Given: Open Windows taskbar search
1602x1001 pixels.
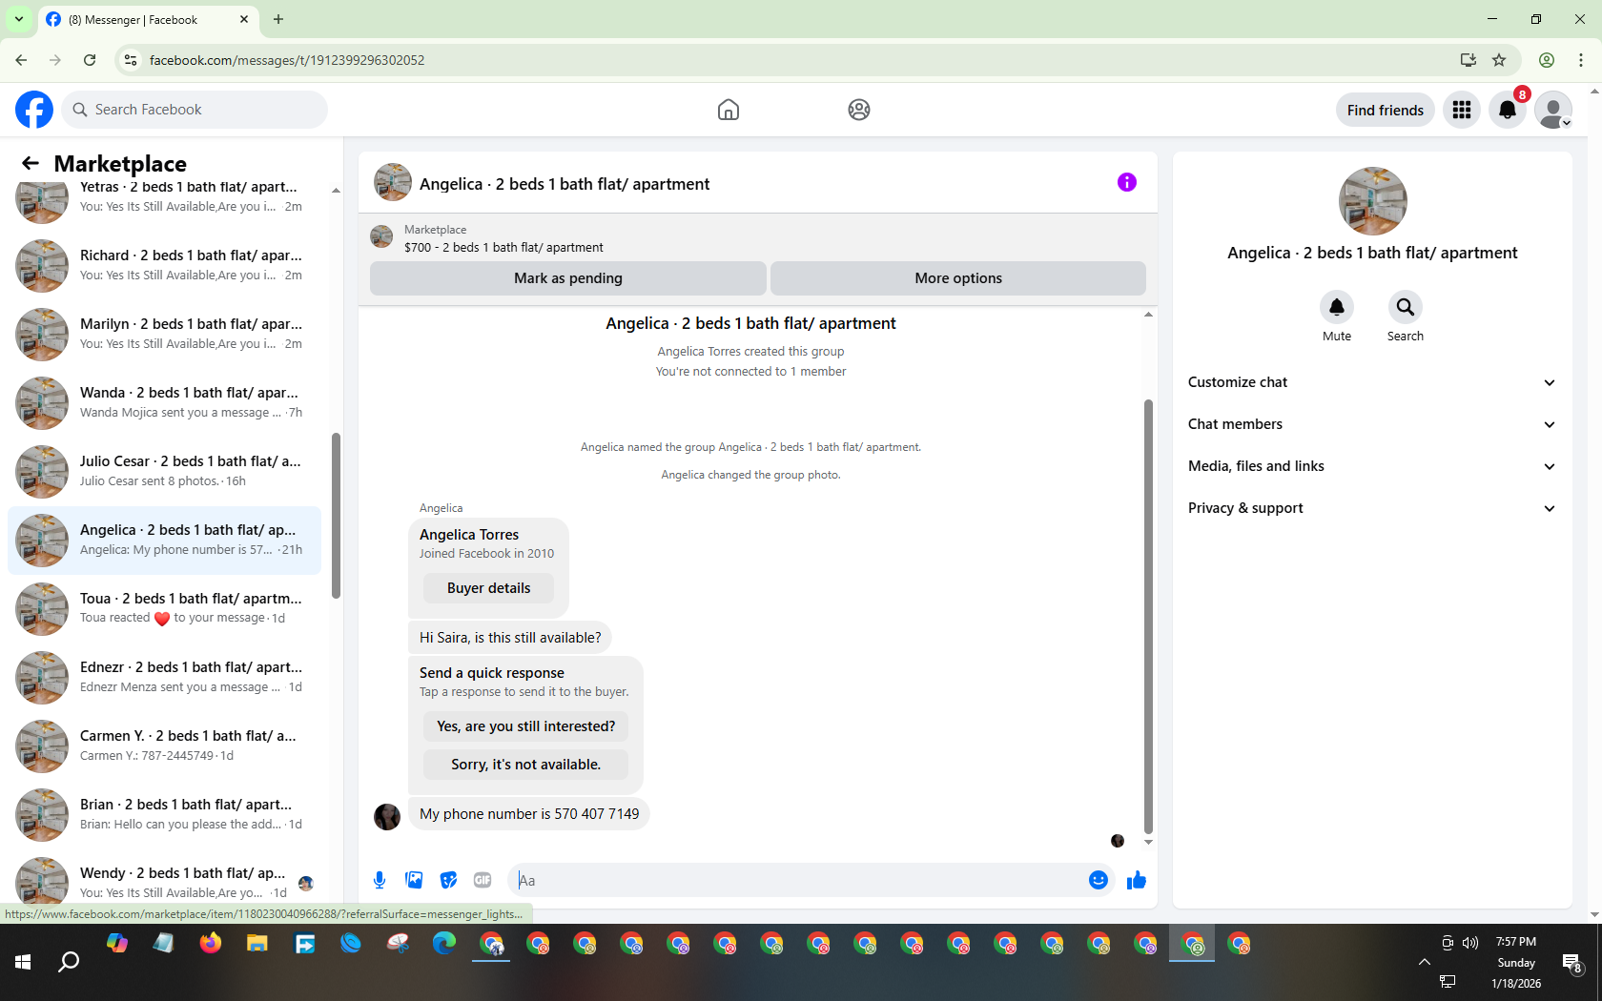Looking at the screenshot, I should click(x=69, y=963).
